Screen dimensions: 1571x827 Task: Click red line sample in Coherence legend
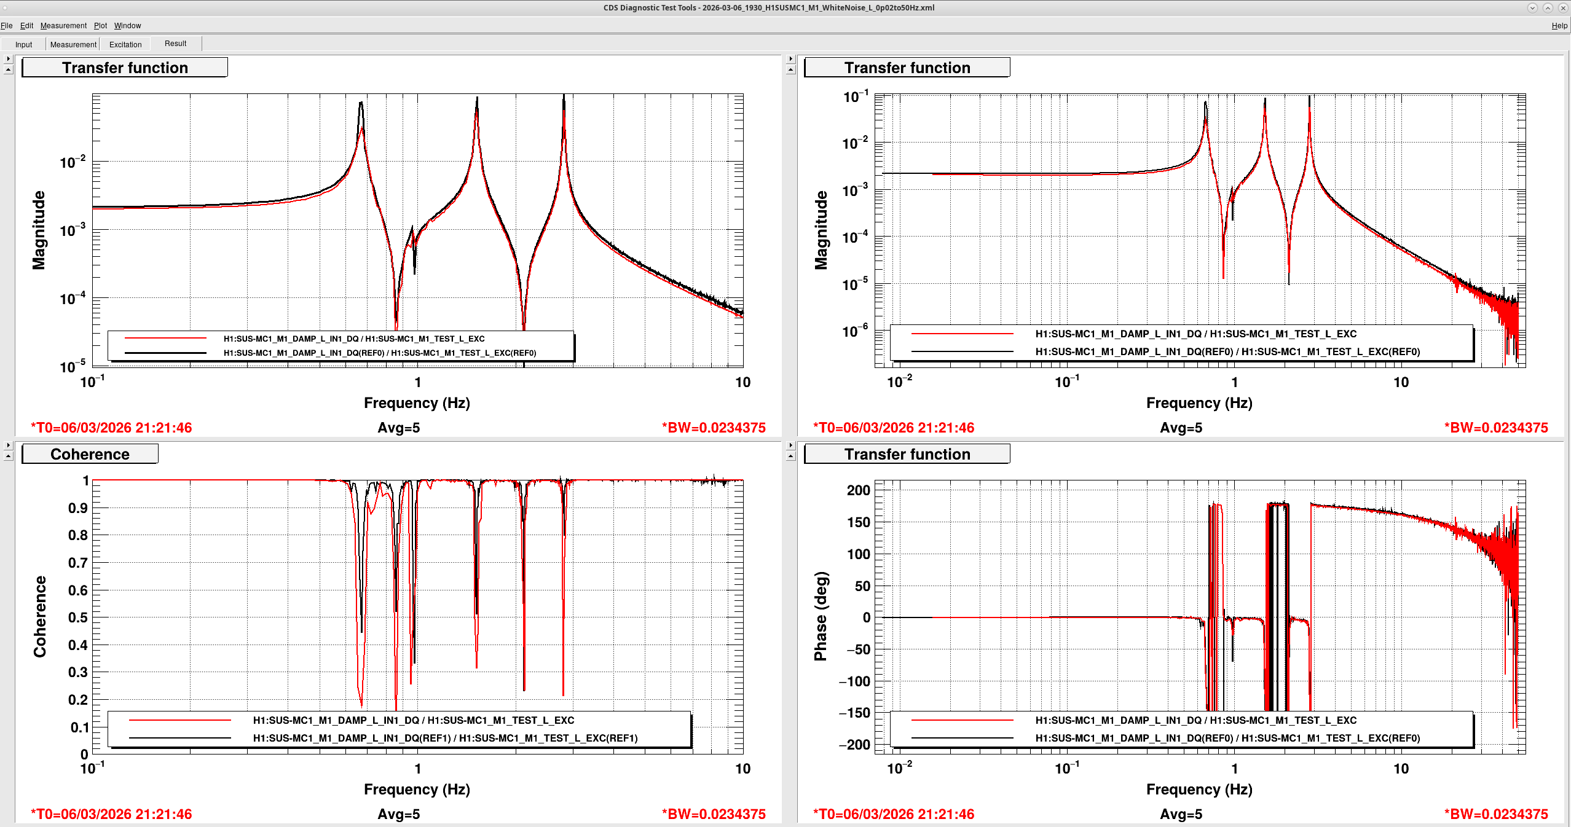pyautogui.click(x=179, y=720)
